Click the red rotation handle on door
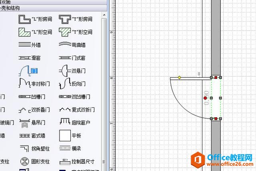The width and height of the screenshot is (256, 171). tap(205, 98)
